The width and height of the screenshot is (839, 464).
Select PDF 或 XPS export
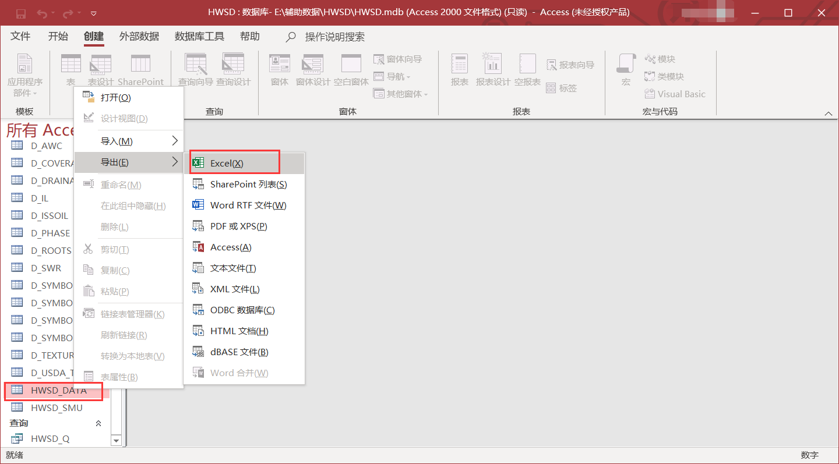click(244, 226)
